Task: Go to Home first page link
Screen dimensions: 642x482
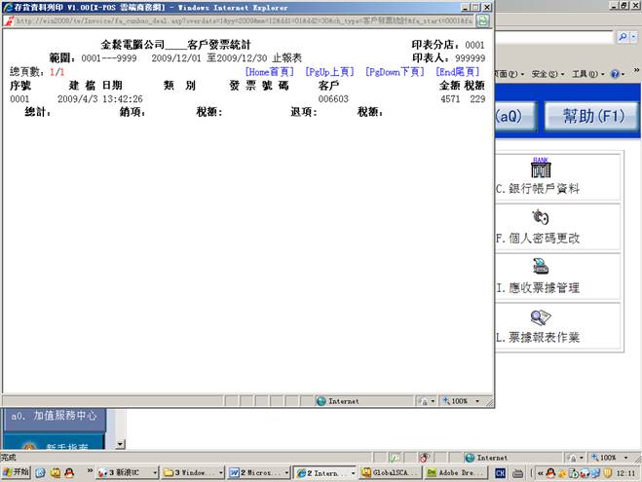Action: coord(269,72)
